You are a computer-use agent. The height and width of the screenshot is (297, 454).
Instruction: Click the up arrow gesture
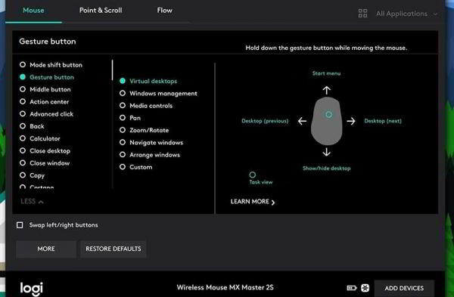327,91
